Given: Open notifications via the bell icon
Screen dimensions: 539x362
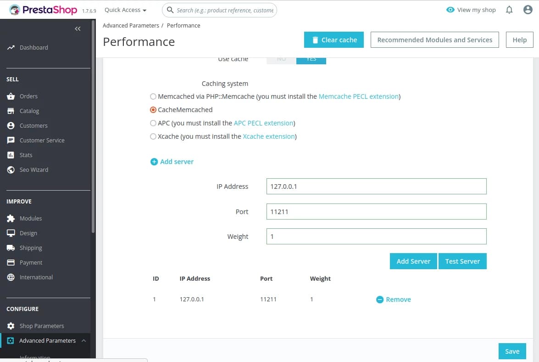Looking at the screenshot, I should click(509, 10).
